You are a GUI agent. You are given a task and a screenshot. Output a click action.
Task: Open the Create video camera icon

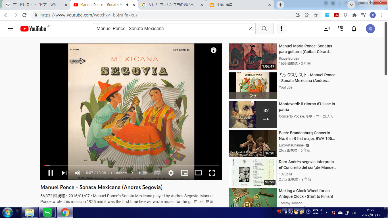point(327,29)
